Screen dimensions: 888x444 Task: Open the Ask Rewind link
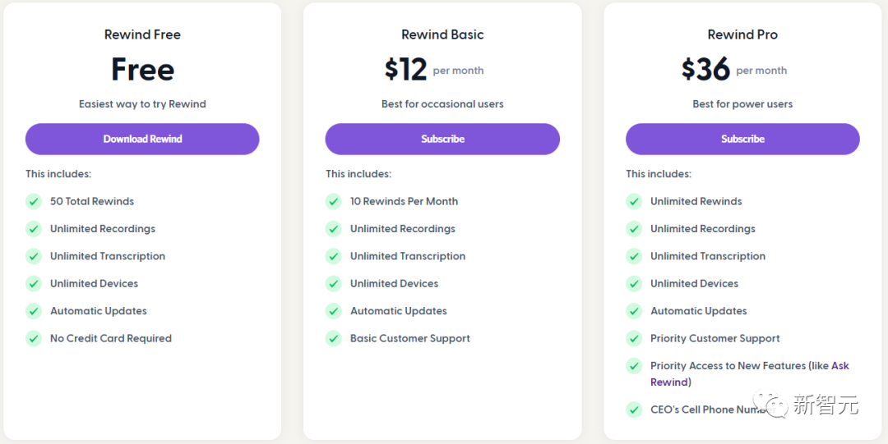click(750, 374)
